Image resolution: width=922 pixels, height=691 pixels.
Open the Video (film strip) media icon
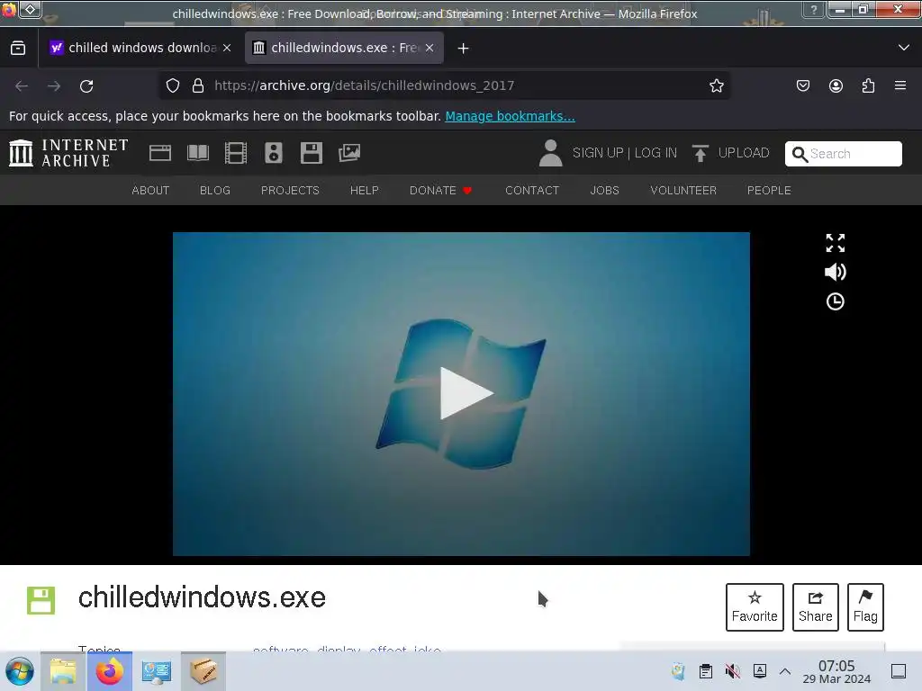tap(236, 153)
